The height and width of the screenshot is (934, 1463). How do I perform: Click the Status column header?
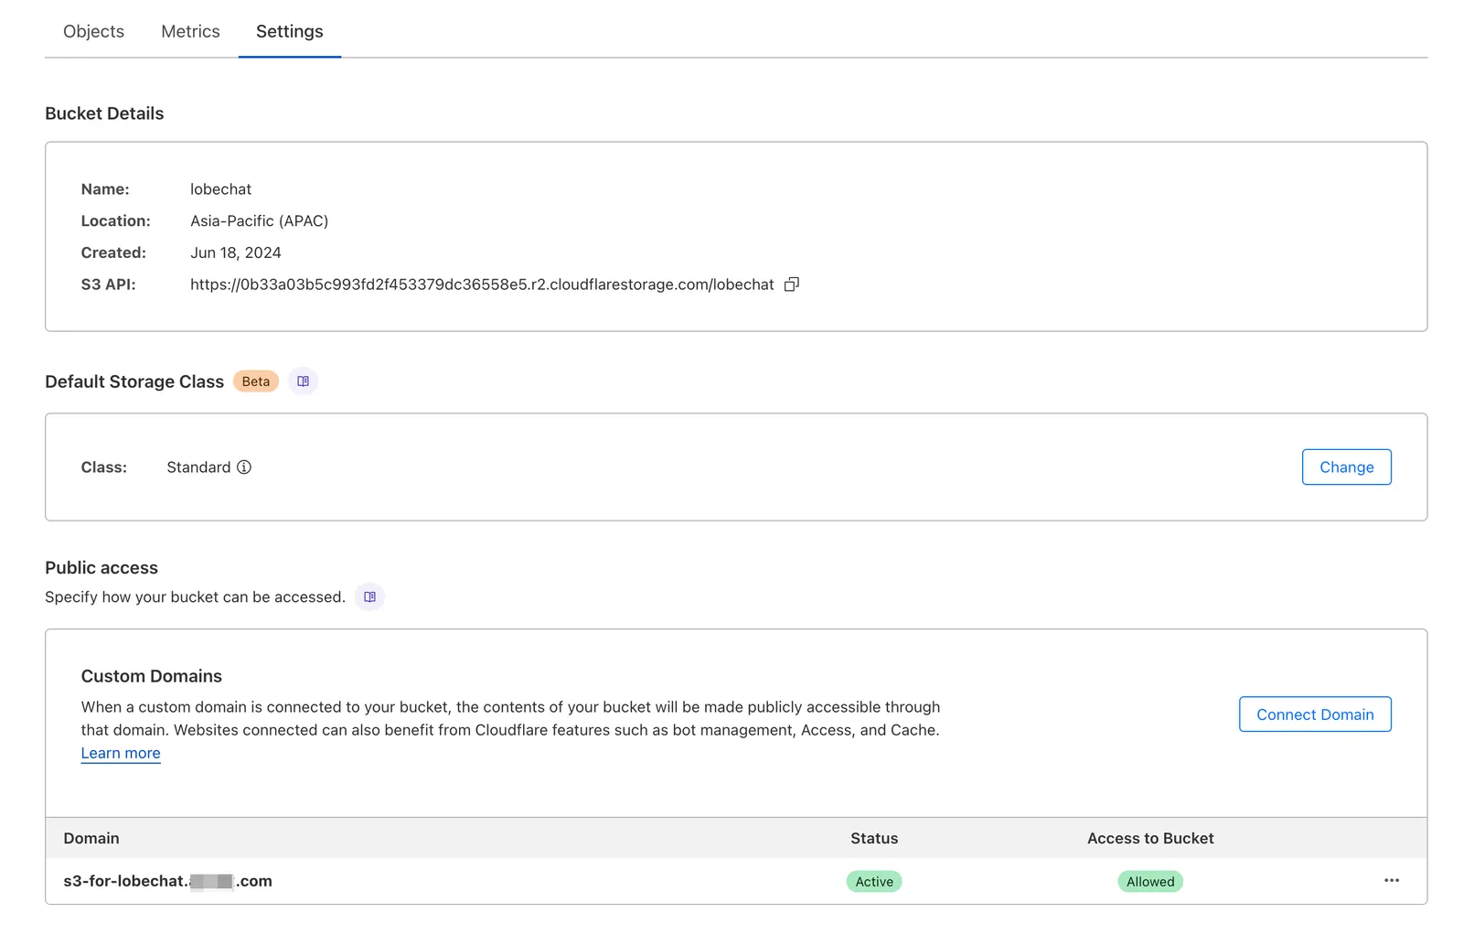click(x=874, y=839)
